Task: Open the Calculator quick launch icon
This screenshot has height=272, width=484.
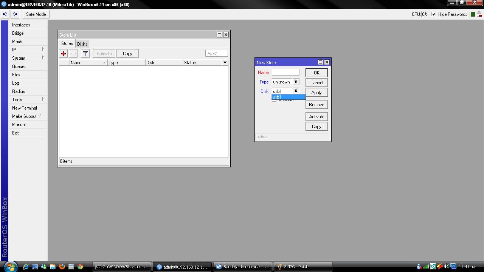Action: (71, 267)
